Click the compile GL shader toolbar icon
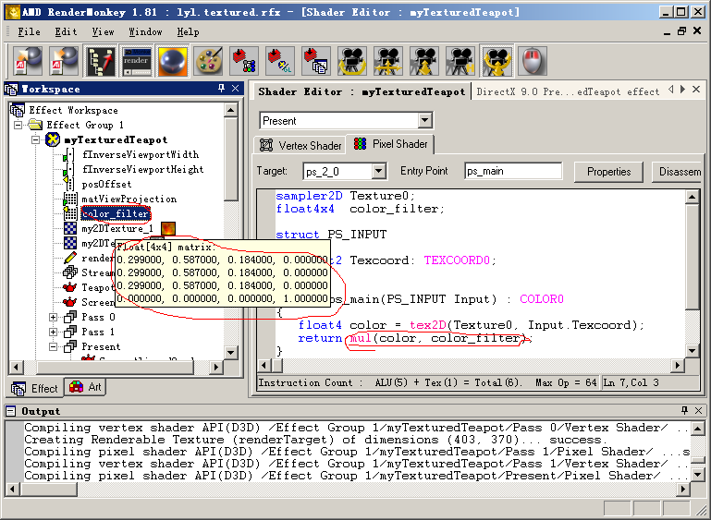This screenshot has height=520, width=711. 280,61
